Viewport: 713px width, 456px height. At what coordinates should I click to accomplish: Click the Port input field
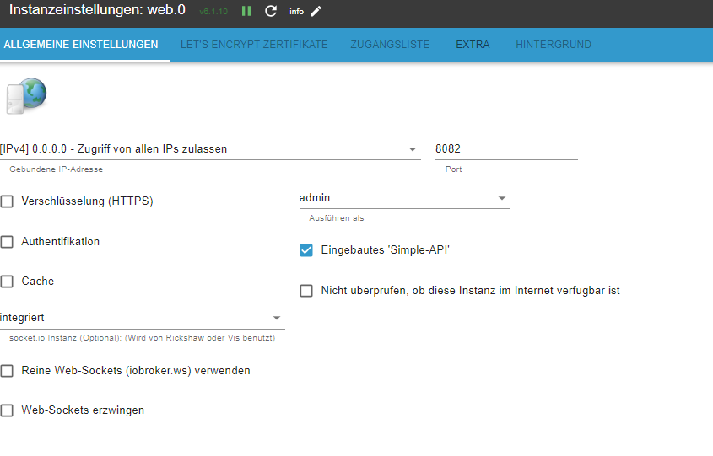(x=506, y=149)
